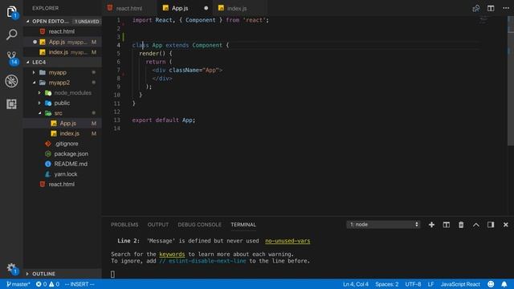Viewport: 514px width, 289px height.
Task: Click the feedback smiley in status bar
Action: 491,284
